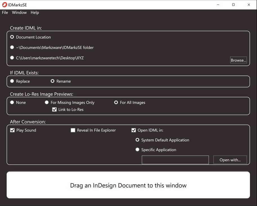Image resolution: width=257 pixels, height=206 pixels.
Task: Open the Help menu
Action: click(x=35, y=13)
